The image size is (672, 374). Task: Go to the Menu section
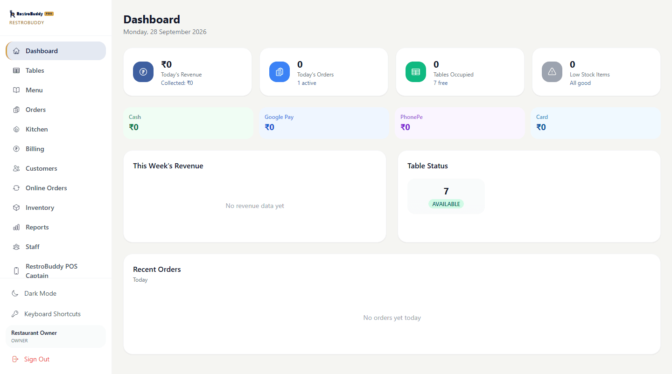[56, 90]
